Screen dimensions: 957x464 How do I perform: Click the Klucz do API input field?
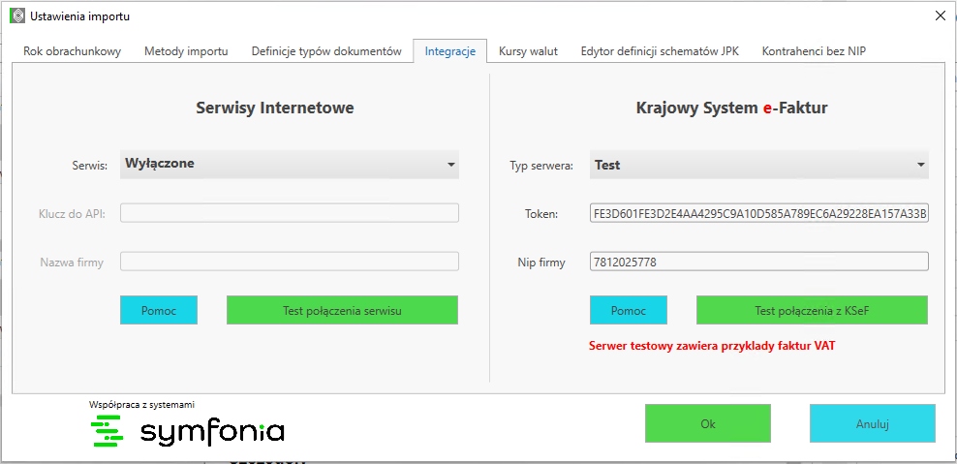(290, 213)
